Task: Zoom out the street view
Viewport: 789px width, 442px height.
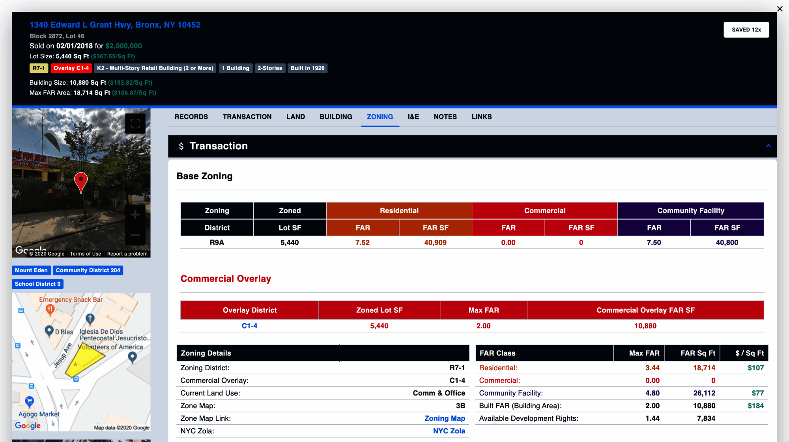Action: (135, 236)
